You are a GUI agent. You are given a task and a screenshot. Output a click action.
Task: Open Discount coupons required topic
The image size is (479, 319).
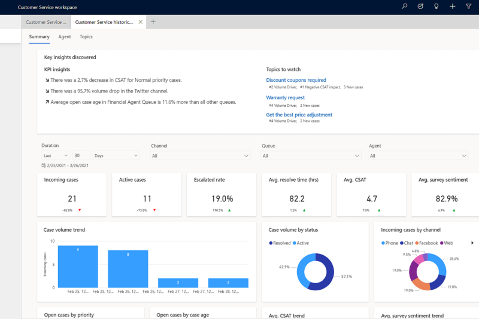pyautogui.click(x=296, y=80)
